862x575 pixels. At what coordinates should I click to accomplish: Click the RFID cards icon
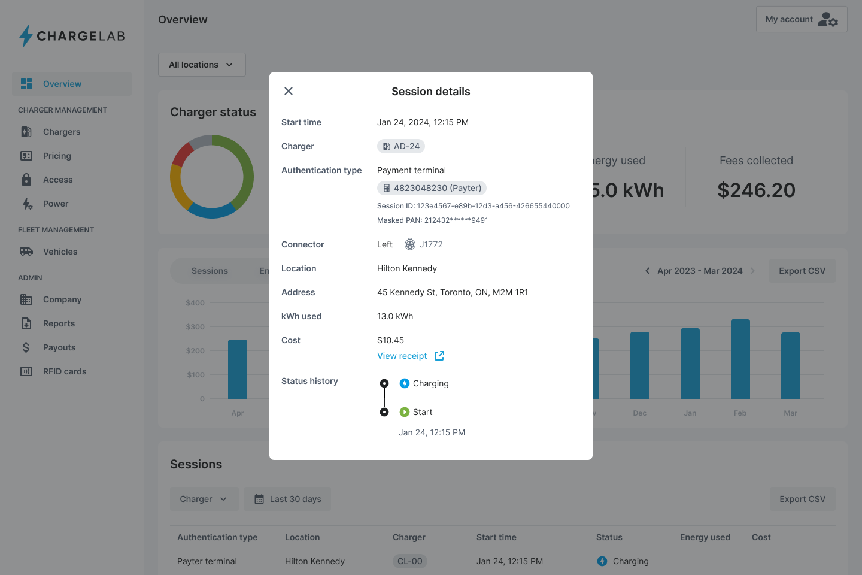click(26, 371)
